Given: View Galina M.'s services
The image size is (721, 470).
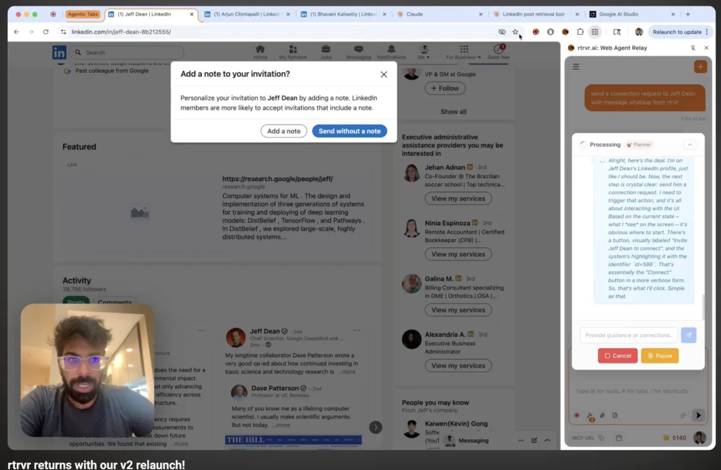Looking at the screenshot, I should [458, 310].
